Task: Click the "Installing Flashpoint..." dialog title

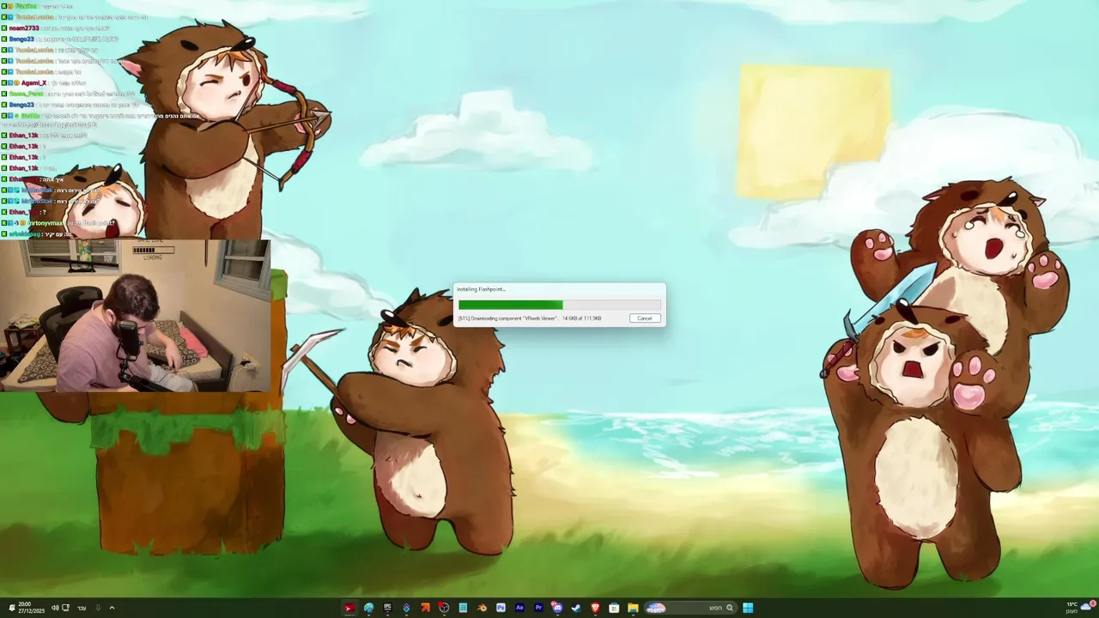Action: tap(481, 289)
